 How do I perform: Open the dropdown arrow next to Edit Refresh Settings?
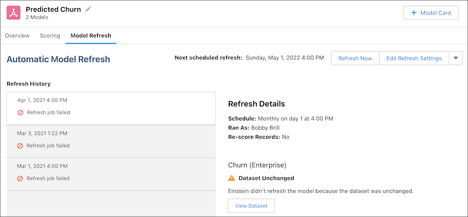456,58
